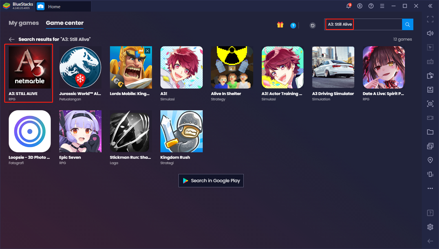Open the A3 Driving Simulator thumbnail
Viewport: 439px width, 249px height.
click(x=333, y=67)
